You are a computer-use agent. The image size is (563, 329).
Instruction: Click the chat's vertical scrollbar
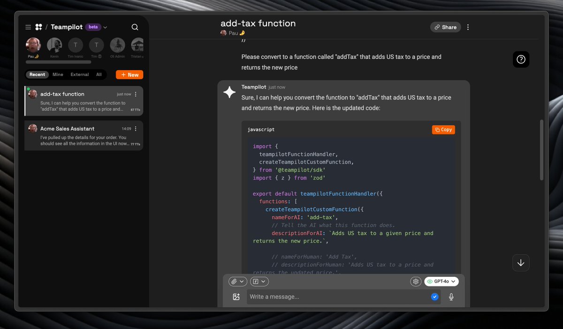click(542, 150)
